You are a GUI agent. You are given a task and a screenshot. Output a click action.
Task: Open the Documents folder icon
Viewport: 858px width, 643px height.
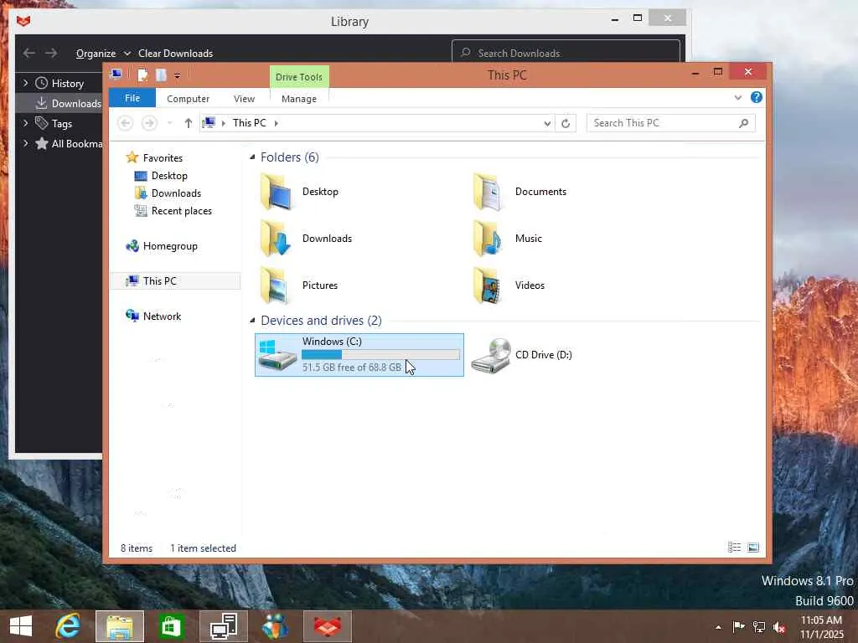488,192
